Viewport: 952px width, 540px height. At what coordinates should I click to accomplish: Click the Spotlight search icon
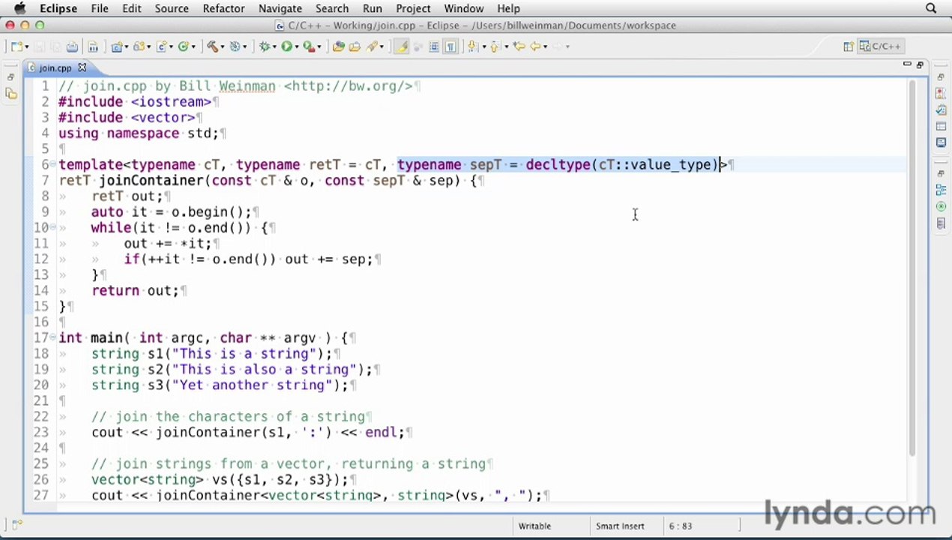pos(931,8)
